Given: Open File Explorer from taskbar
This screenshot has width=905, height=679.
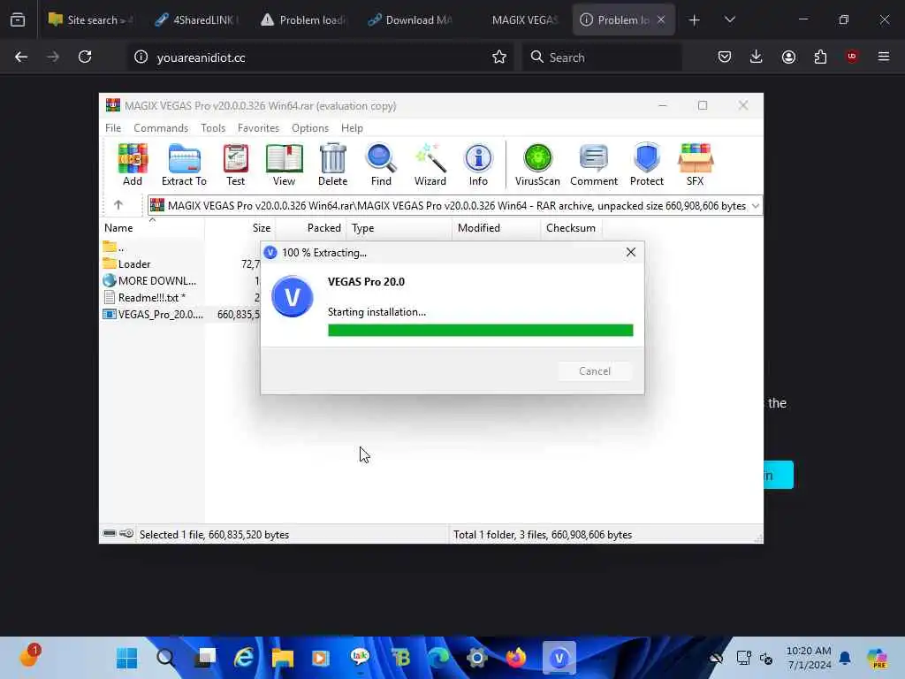Looking at the screenshot, I should (283, 658).
